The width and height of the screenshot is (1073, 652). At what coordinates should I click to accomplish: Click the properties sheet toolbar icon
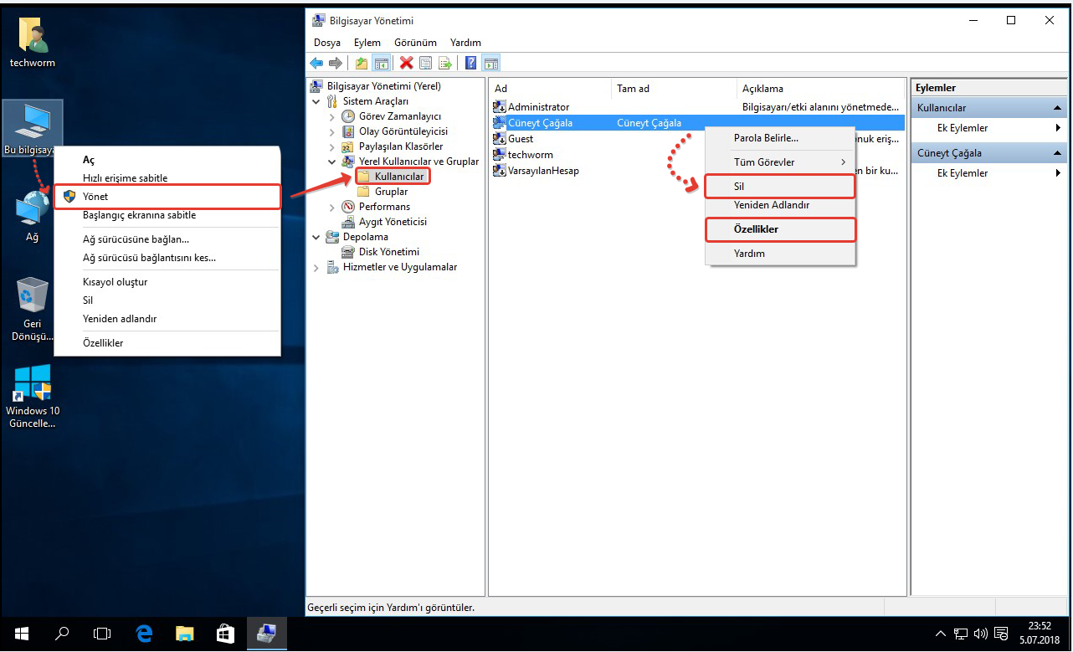426,64
